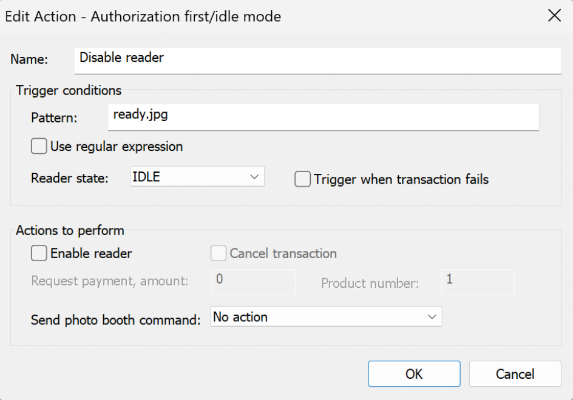Toggle the Cancel transaction checkbox

pos(219,253)
